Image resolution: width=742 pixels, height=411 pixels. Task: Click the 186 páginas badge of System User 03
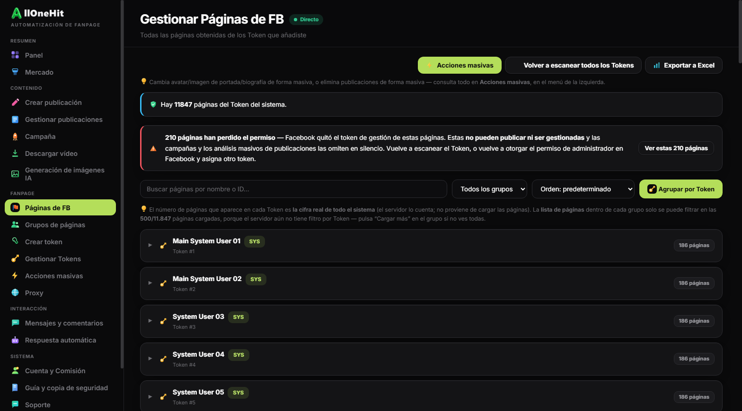[x=694, y=321]
